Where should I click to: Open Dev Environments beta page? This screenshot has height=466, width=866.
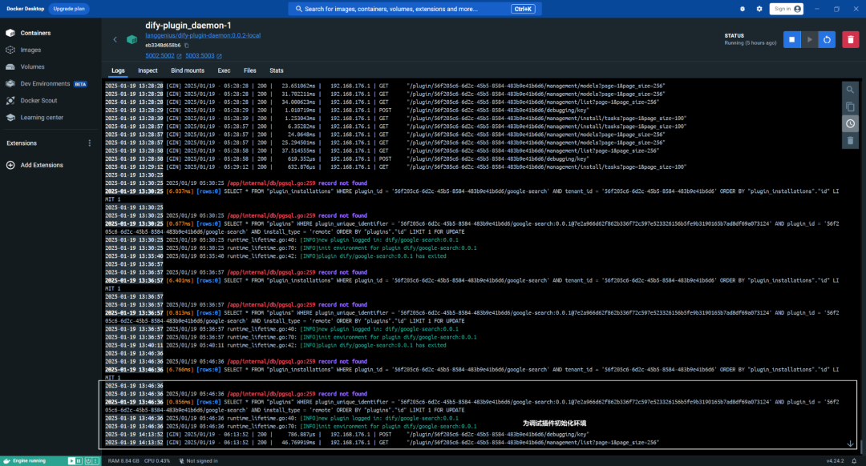click(47, 84)
